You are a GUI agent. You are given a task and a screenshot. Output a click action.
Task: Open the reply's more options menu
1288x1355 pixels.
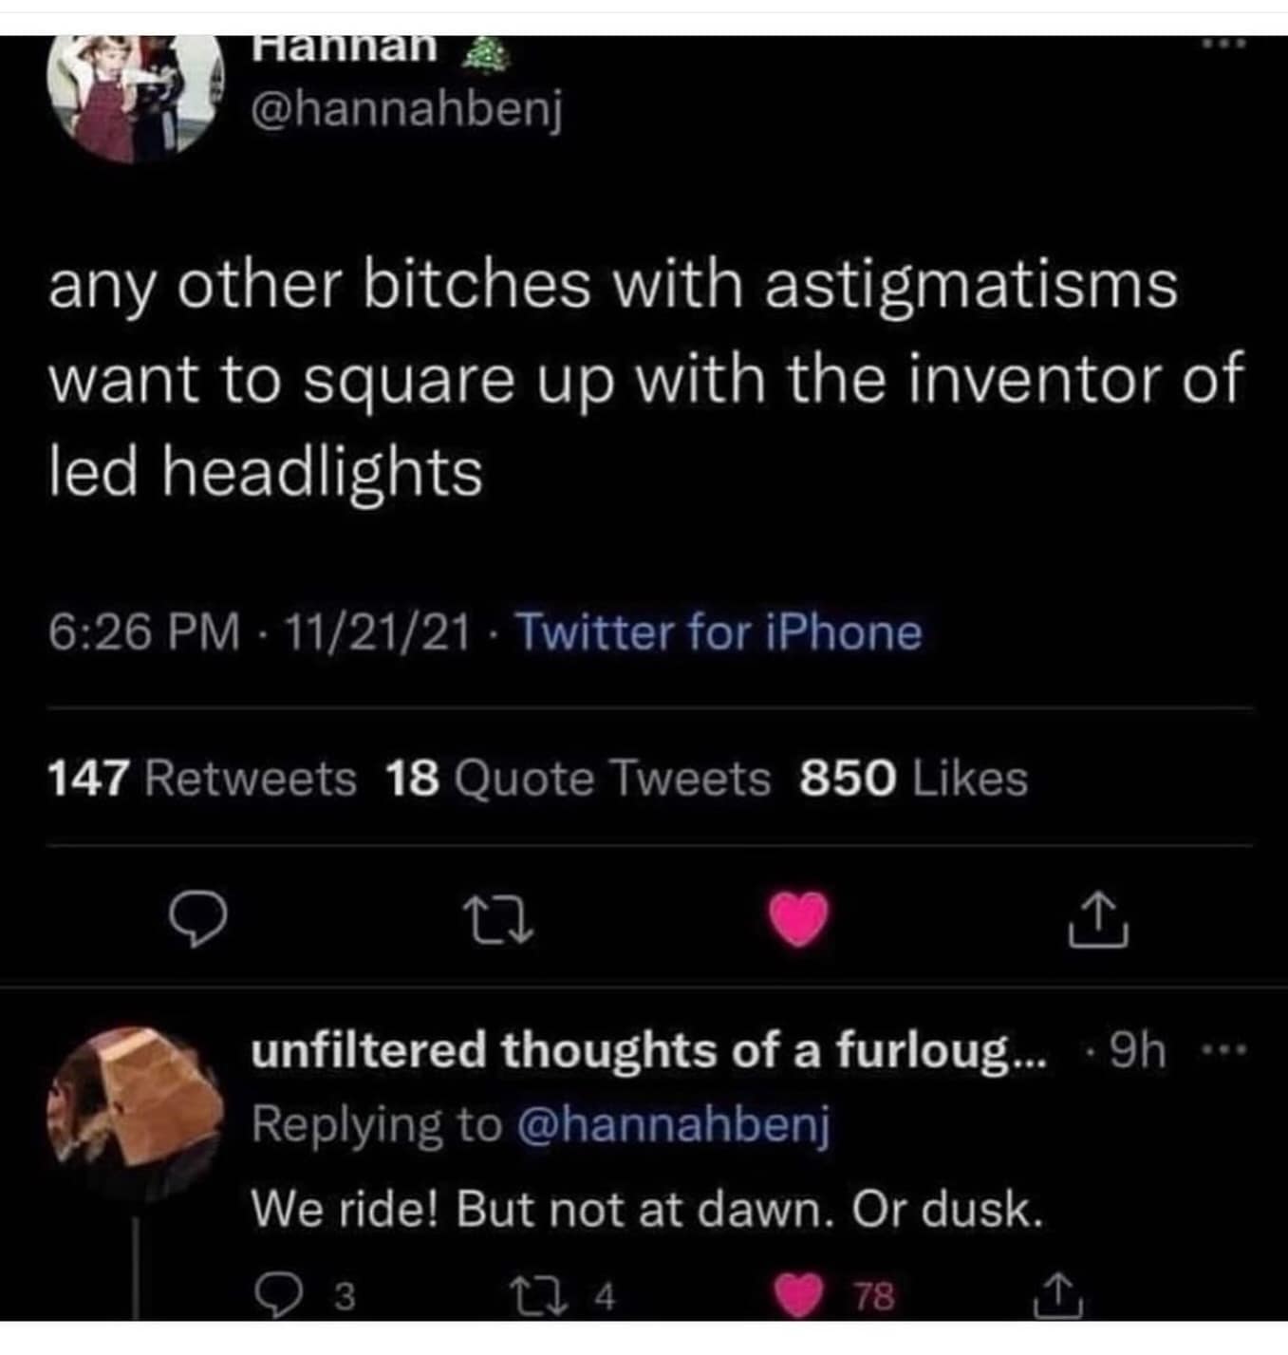[x=1227, y=1051]
